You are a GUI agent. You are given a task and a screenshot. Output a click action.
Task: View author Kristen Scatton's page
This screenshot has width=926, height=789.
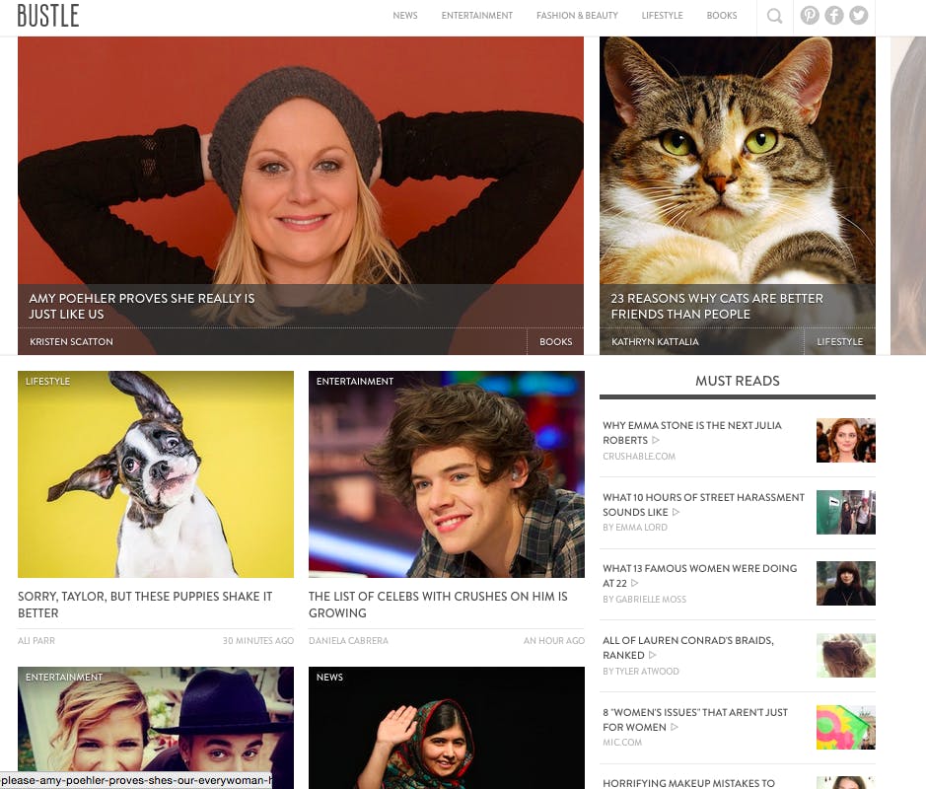point(71,342)
